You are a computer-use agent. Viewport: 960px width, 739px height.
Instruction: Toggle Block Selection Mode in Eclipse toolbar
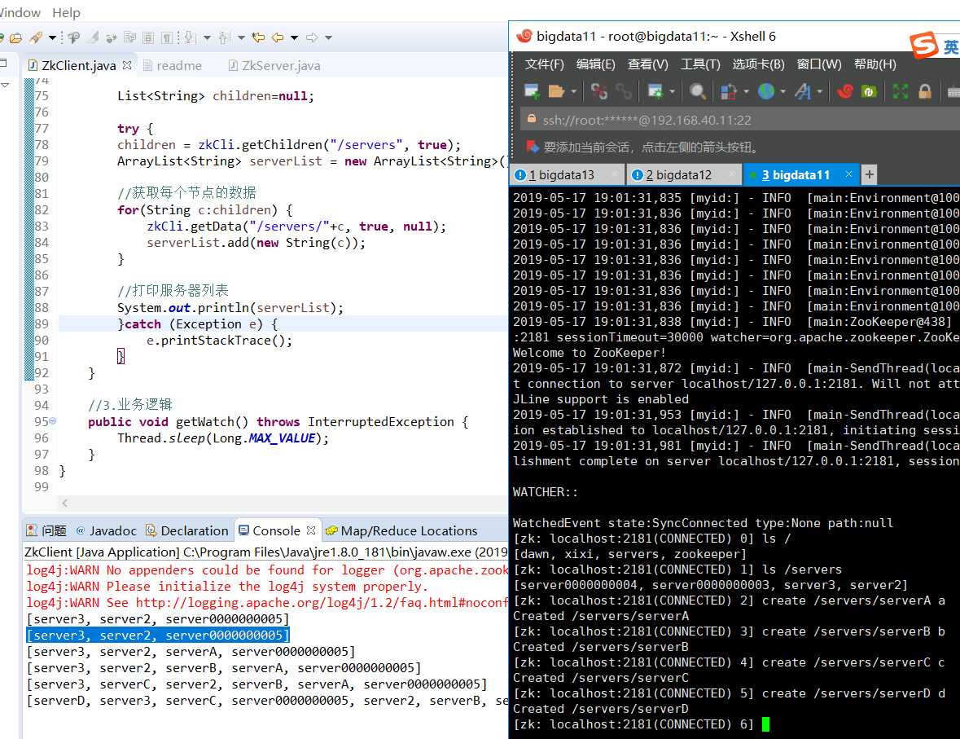tap(148, 38)
